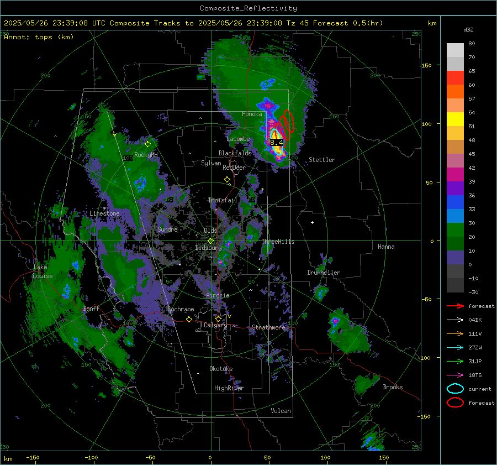497x465 pixels.
Task: Click the red 65 dBZ color swatch
Action: 455,77
